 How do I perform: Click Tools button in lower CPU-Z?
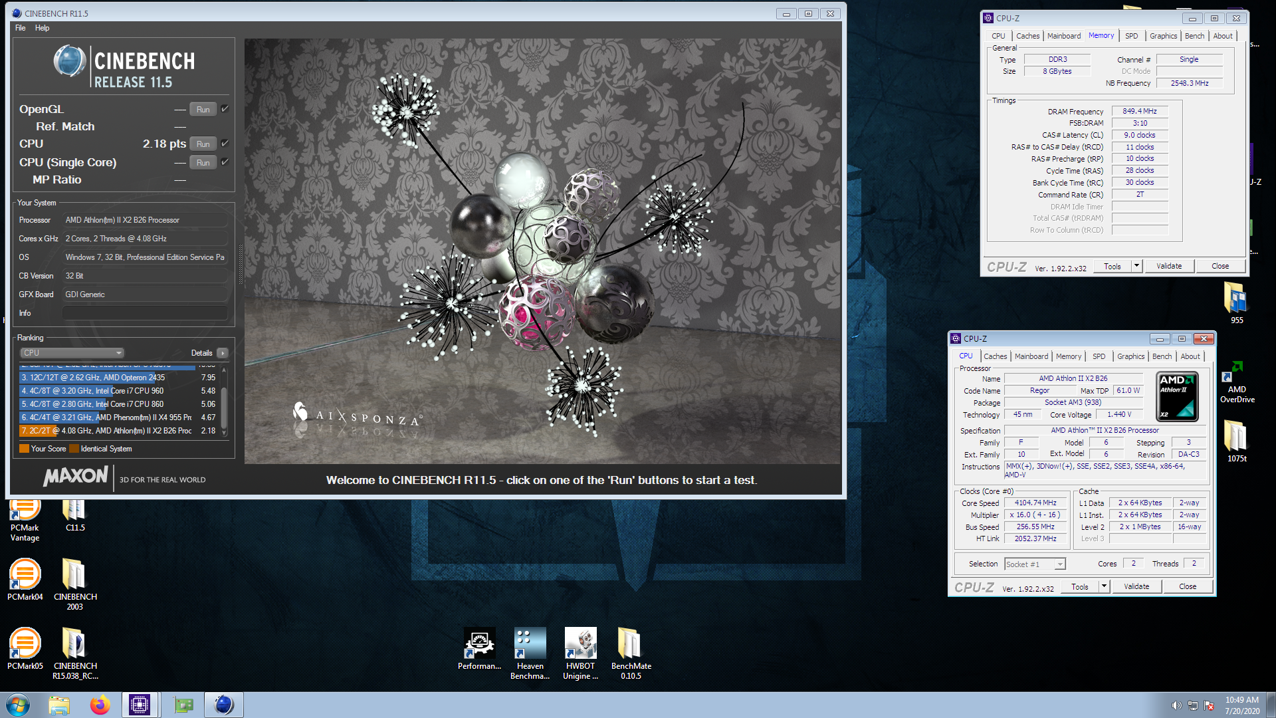[x=1080, y=586]
